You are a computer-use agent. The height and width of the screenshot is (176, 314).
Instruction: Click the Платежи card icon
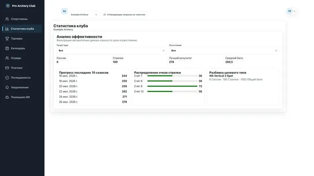click(7, 68)
